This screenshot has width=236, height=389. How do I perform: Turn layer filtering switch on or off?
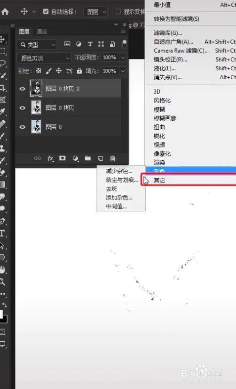point(125,44)
